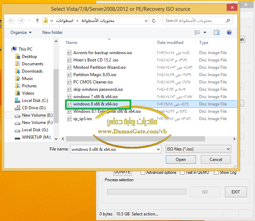The image size is (255, 221).
Task: Click the Desktop folder icon in sidebar
Action: (x=17, y=57)
